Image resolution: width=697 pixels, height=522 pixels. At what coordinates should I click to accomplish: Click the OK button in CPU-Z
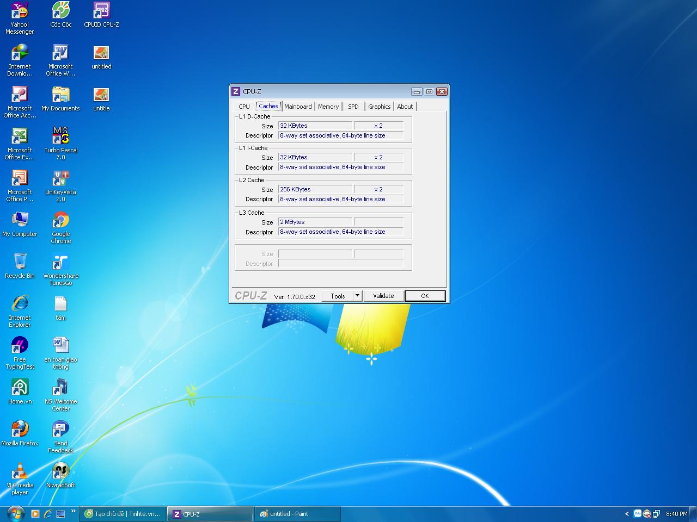pyautogui.click(x=425, y=296)
